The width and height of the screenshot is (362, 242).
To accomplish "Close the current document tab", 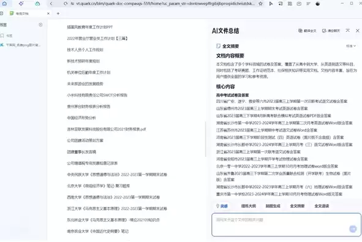I will [48, 13].
